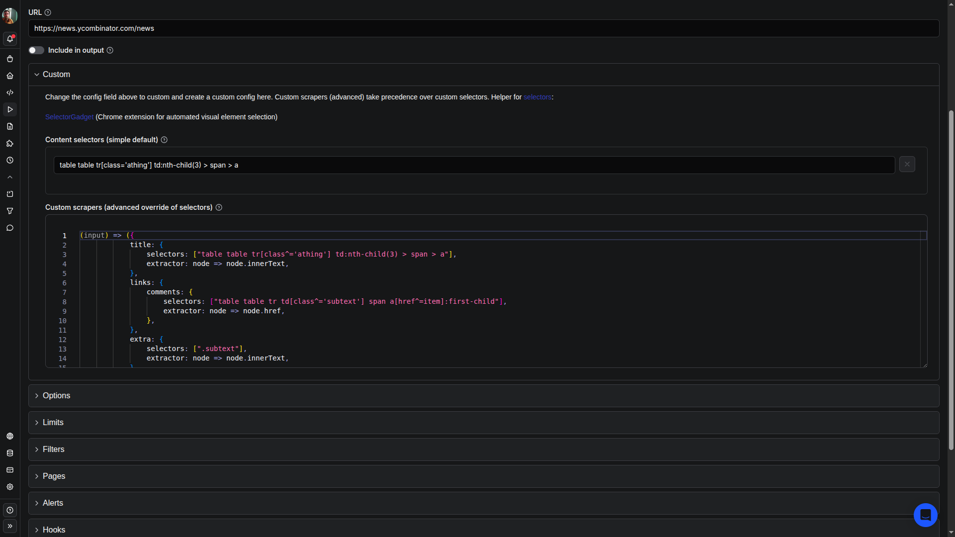This screenshot has width=955, height=537.
Task: Open the help question mark button
Action: click(10, 510)
